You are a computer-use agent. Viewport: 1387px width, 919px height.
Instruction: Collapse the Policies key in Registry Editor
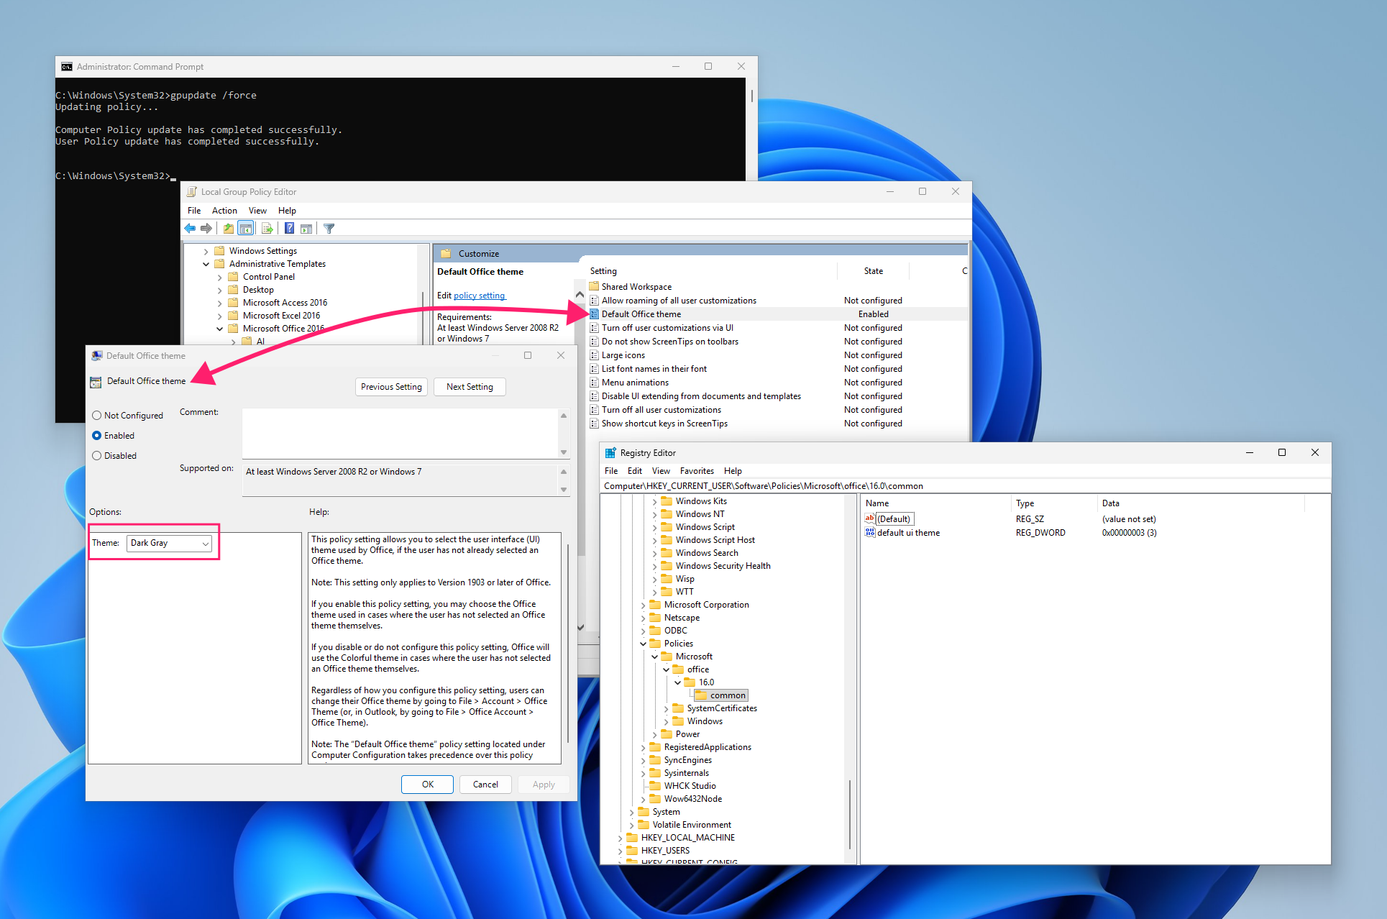pos(644,644)
